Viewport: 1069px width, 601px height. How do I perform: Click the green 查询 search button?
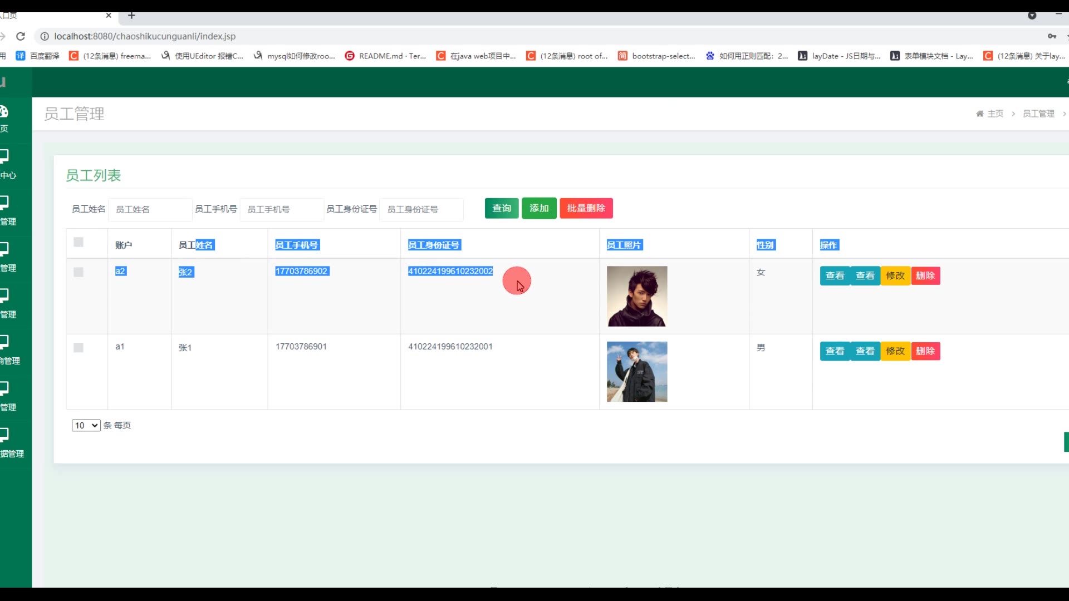501,208
